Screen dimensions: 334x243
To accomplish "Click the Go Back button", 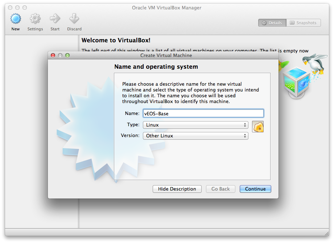I will [x=220, y=189].
